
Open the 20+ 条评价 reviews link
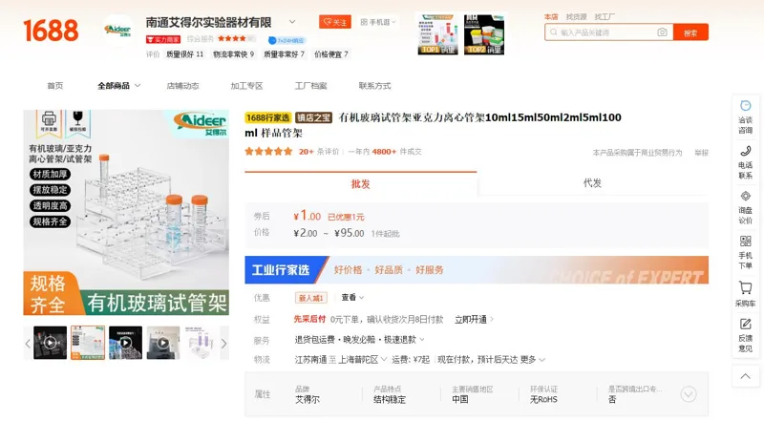point(319,152)
